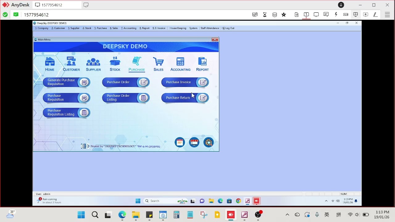Viewport: 395px width, 222px height.
Task: Close the Main Menu window
Action: click(x=215, y=39)
